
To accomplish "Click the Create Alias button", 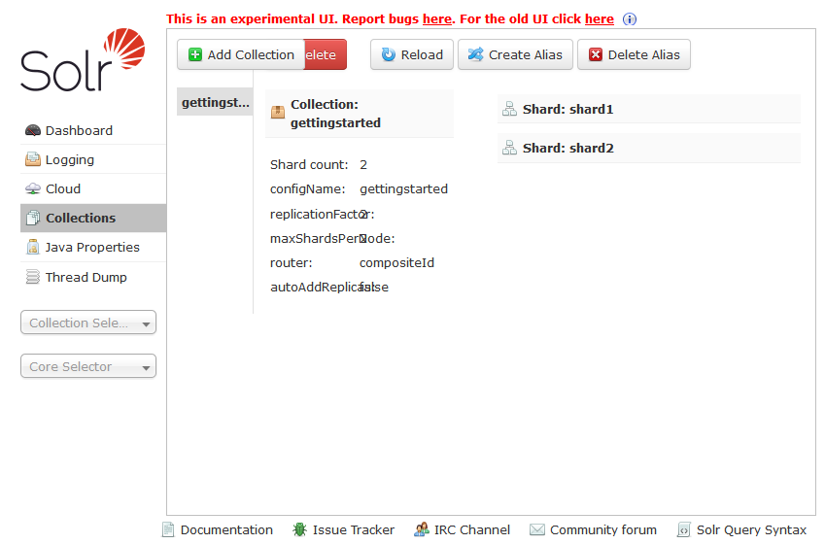I will (515, 54).
